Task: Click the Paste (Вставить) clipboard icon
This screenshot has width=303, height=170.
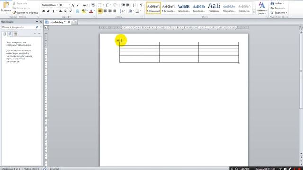Action: click(6, 5)
